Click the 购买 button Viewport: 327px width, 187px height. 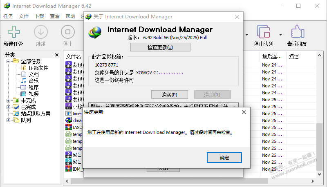pyautogui.click(x=169, y=95)
